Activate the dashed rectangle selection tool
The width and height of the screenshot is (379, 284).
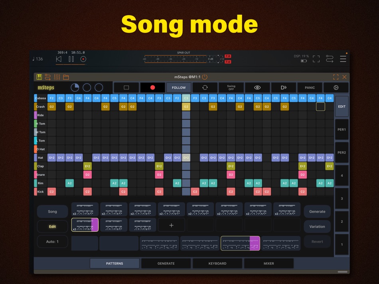126,87
